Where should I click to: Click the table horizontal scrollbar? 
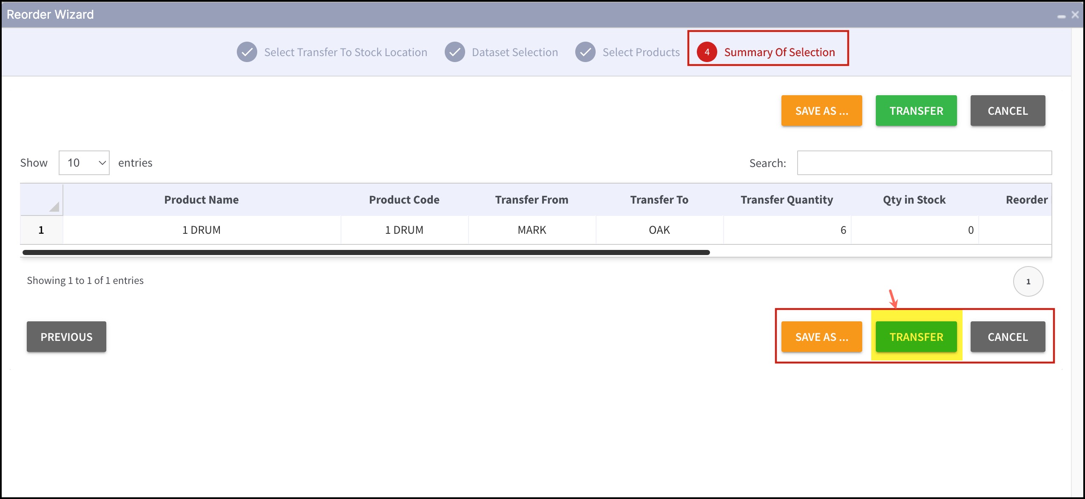(x=366, y=252)
